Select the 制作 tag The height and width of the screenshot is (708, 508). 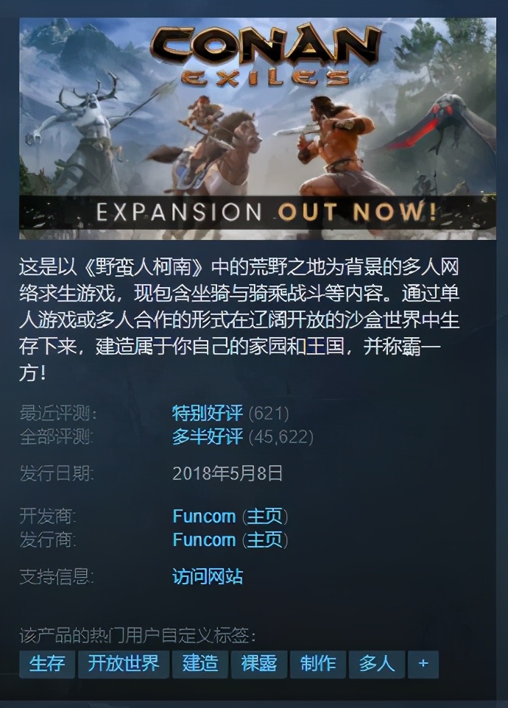(318, 664)
